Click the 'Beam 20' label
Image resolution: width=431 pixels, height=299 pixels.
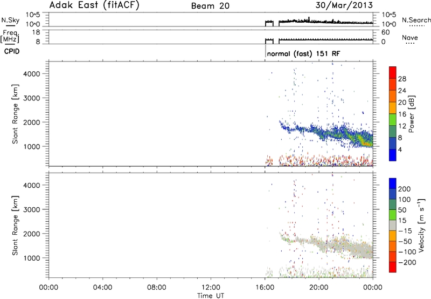[210, 6]
